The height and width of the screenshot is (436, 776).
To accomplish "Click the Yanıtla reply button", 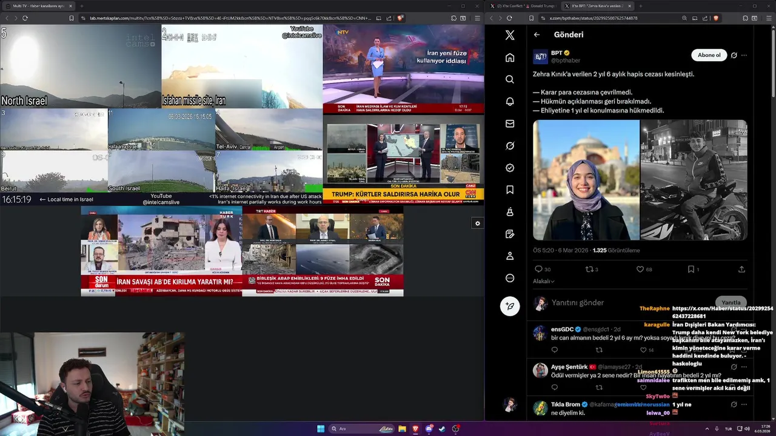I will pos(731,302).
